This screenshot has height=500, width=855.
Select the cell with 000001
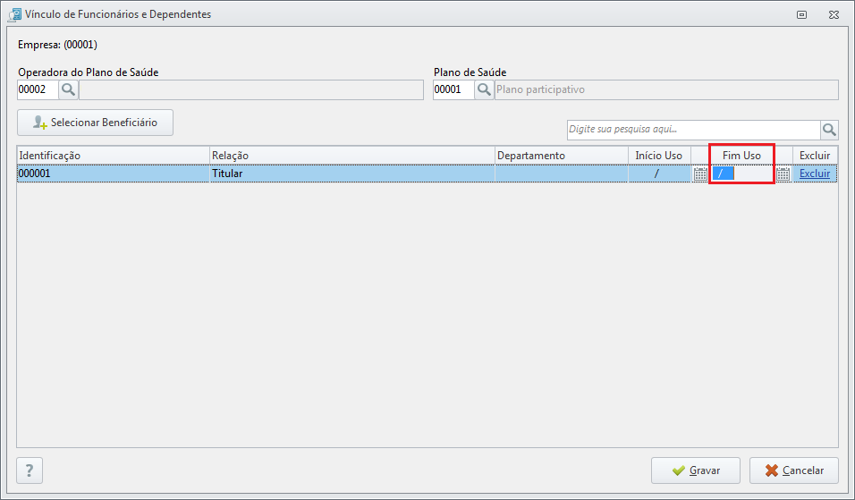(x=114, y=174)
